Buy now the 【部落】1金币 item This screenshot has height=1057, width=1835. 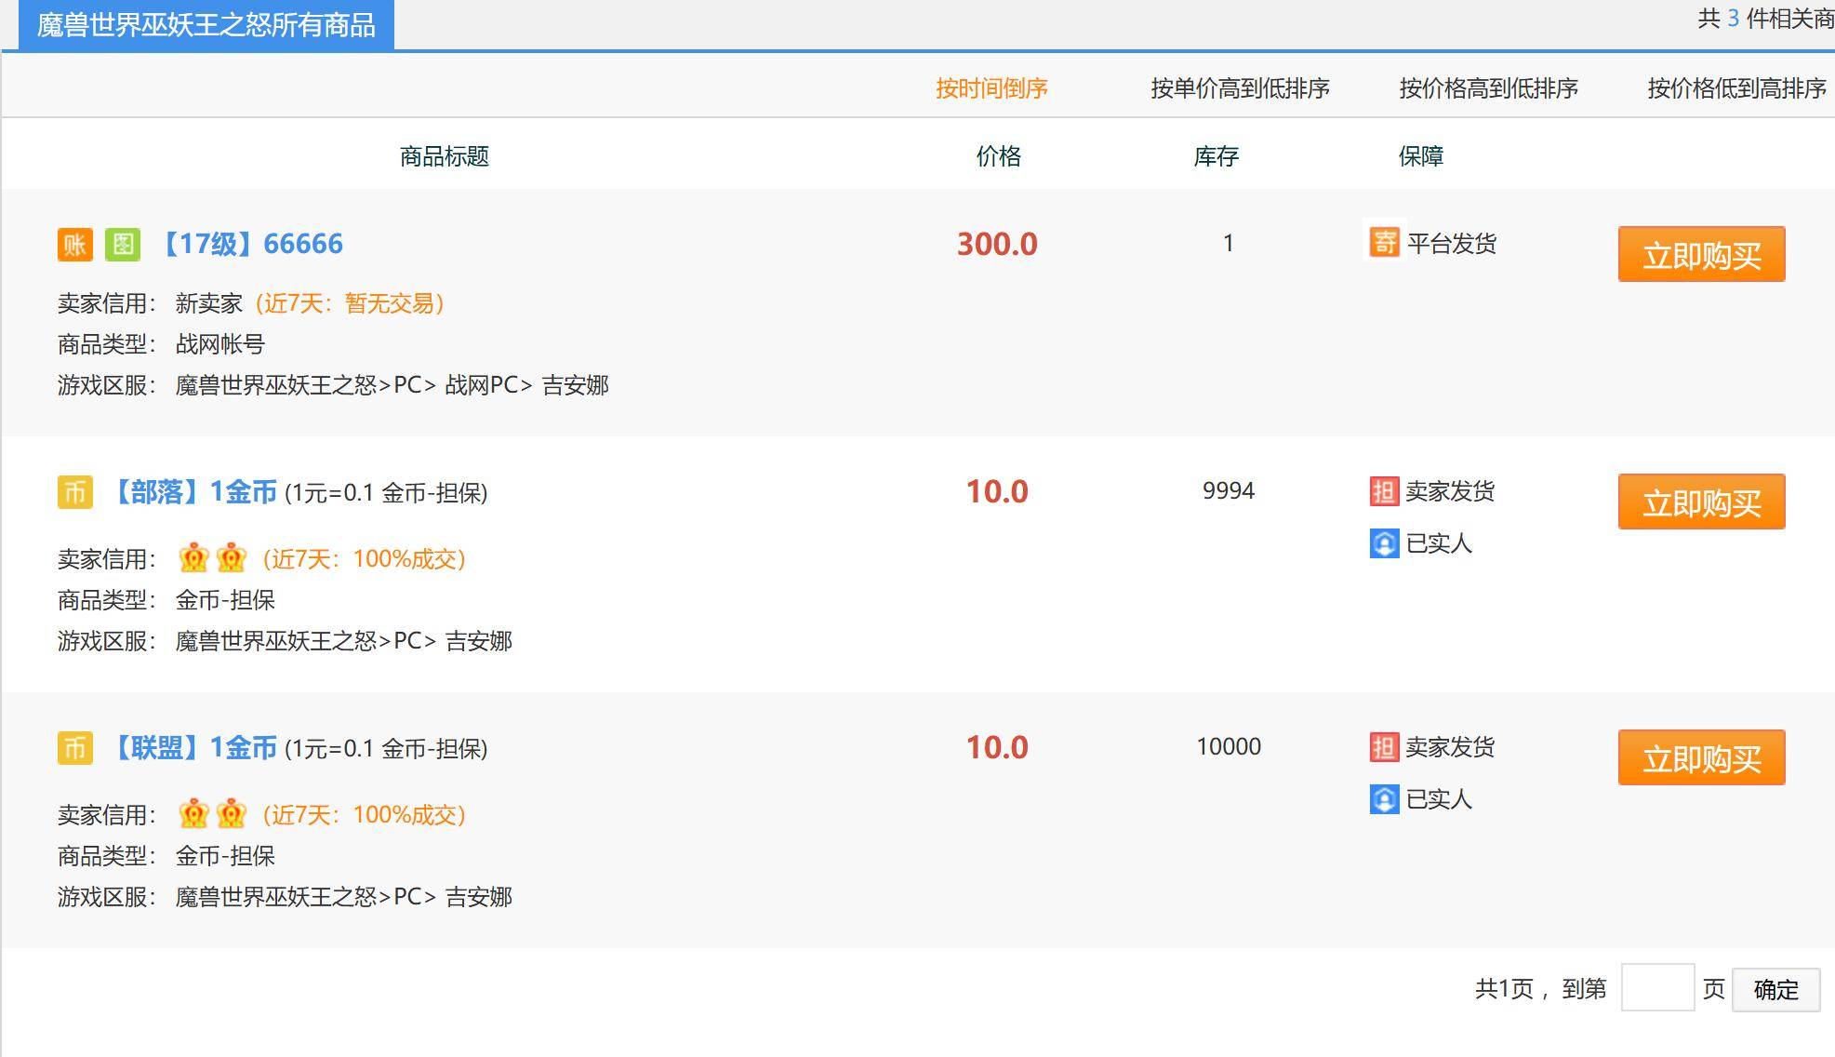[1701, 502]
